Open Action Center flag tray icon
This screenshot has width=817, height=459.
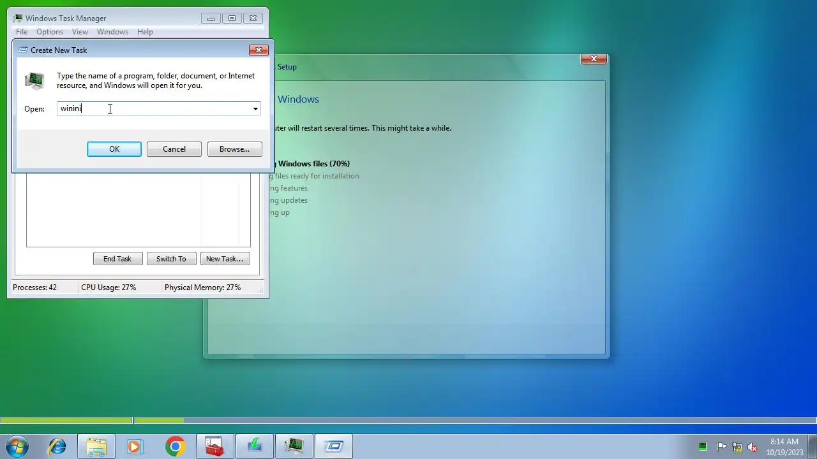click(721, 447)
